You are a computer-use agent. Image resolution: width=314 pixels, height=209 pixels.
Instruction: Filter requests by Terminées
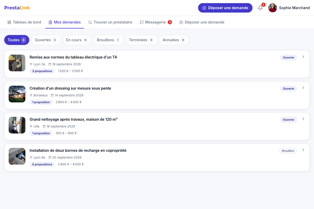141,40
